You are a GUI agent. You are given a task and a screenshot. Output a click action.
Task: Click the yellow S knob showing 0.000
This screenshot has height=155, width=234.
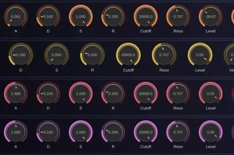[x=56, y=55]
